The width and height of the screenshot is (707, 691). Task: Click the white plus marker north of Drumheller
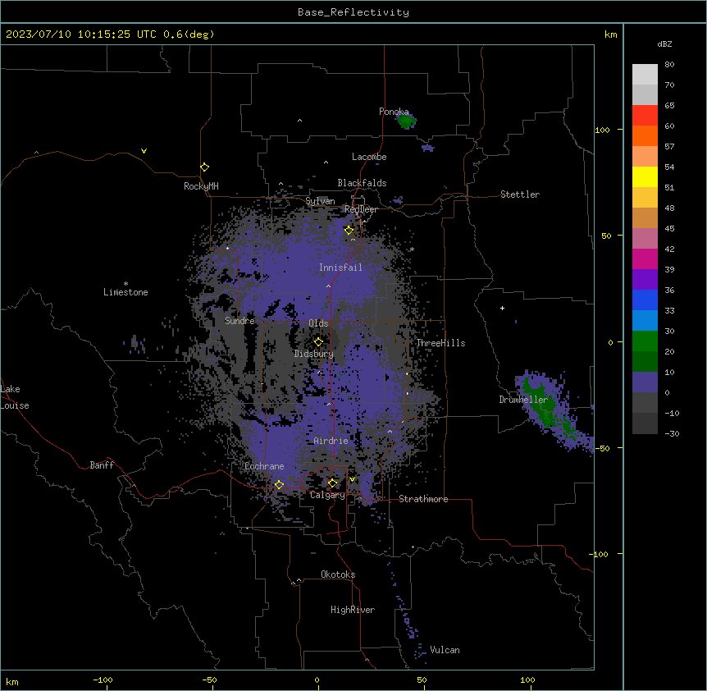tap(502, 308)
